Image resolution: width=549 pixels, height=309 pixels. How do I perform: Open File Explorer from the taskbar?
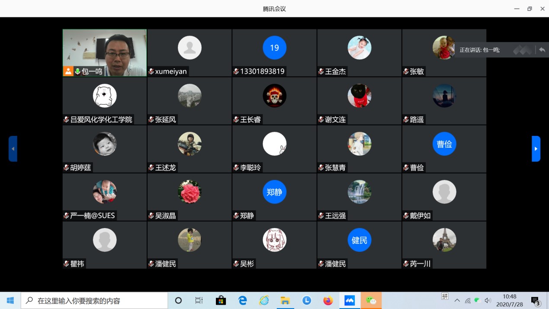pyautogui.click(x=285, y=300)
